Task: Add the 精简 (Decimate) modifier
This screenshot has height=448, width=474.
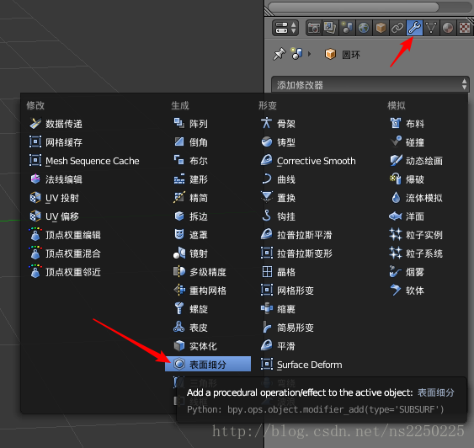Action: (x=191, y=198)
